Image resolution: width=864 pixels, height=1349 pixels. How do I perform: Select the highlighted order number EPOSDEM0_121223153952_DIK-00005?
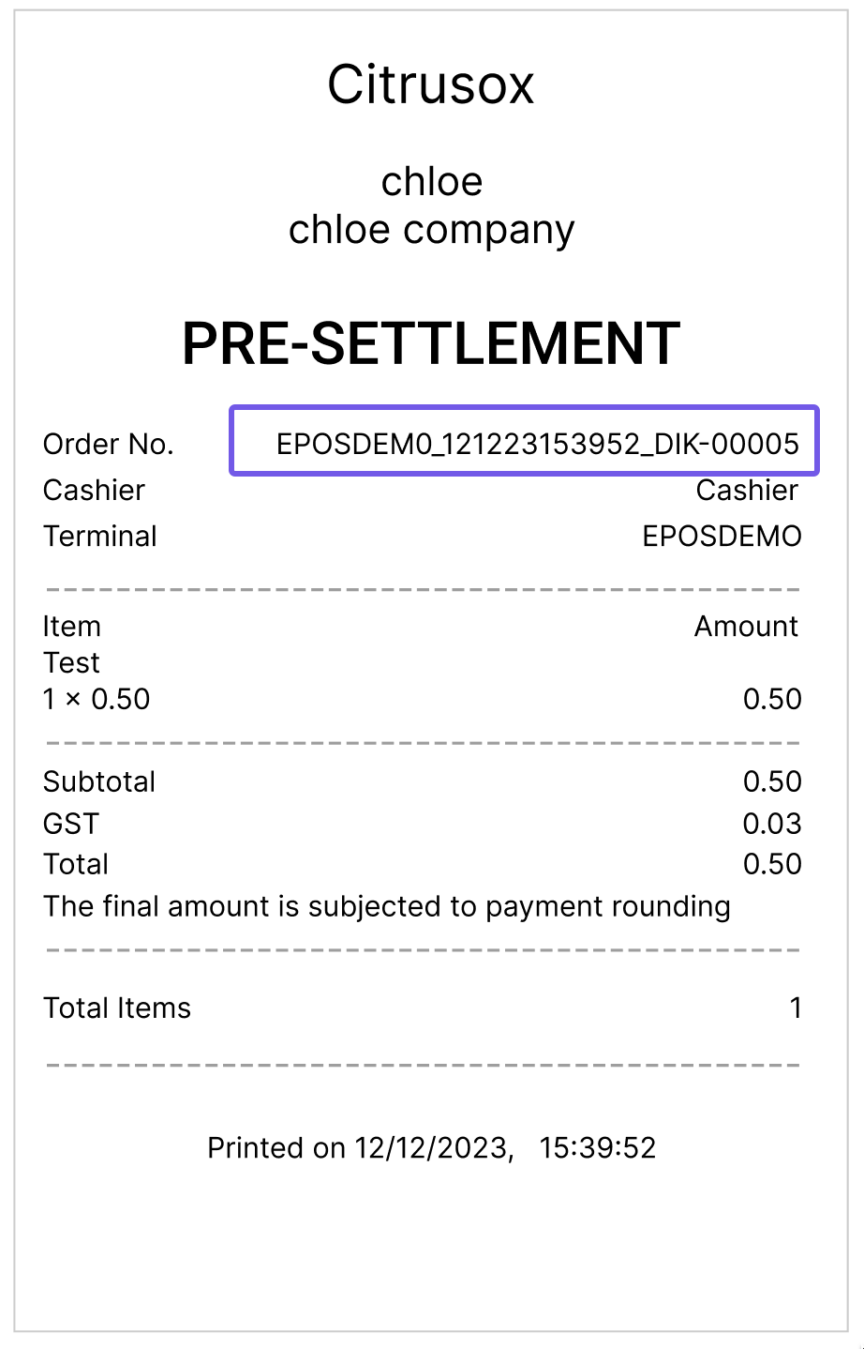[525, 441]
